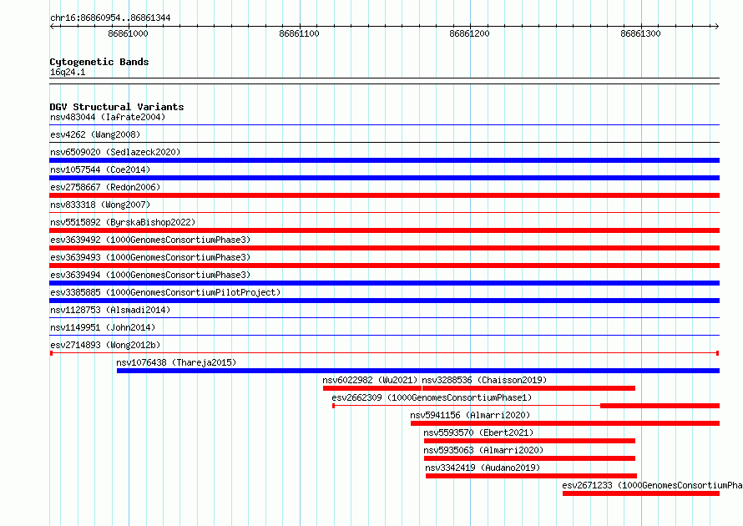
Task: Select the 86861300 ruler position label
Action: [x=640, y=33]
